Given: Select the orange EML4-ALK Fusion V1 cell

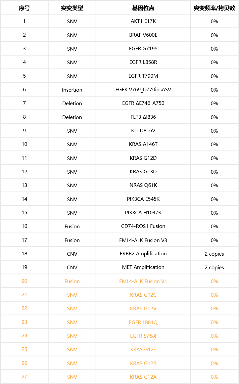Looking at the screenshot, I should click(143, 281).
